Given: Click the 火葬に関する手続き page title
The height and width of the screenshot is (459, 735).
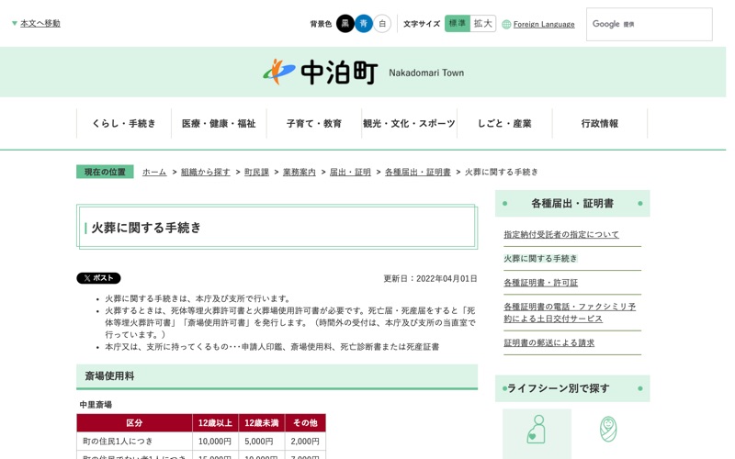Looking at the screenshot, I should click(146, 228).
